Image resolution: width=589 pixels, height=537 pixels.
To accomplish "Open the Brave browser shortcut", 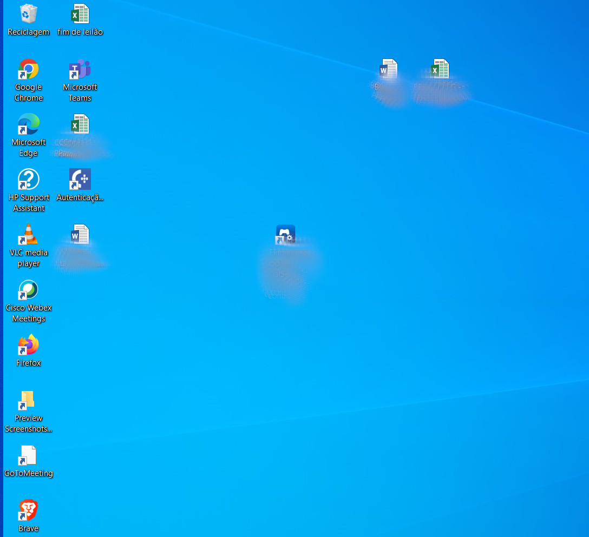I will (x=29, y=511).
